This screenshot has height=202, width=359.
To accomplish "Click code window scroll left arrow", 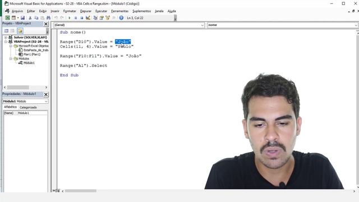I will tap(63, 191).
